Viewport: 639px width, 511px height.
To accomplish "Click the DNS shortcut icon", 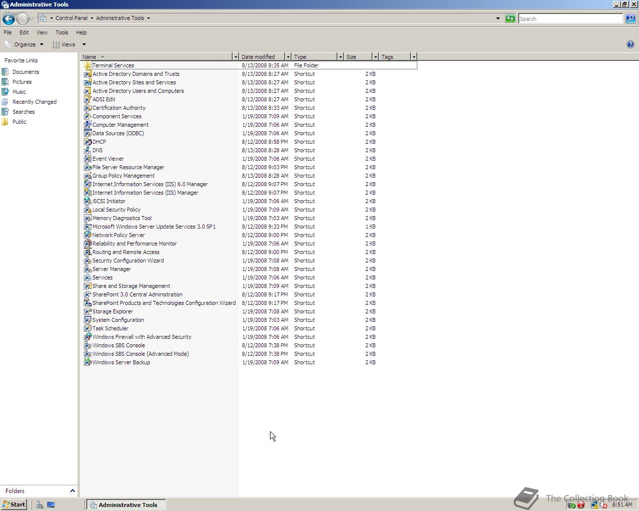I will point(87,150).
